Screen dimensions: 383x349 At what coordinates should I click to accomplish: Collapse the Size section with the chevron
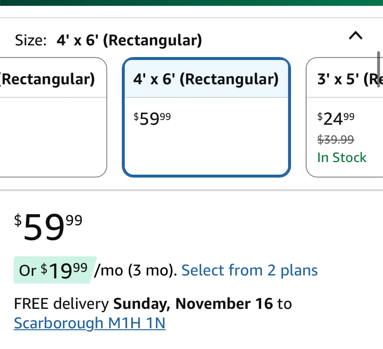355,35
